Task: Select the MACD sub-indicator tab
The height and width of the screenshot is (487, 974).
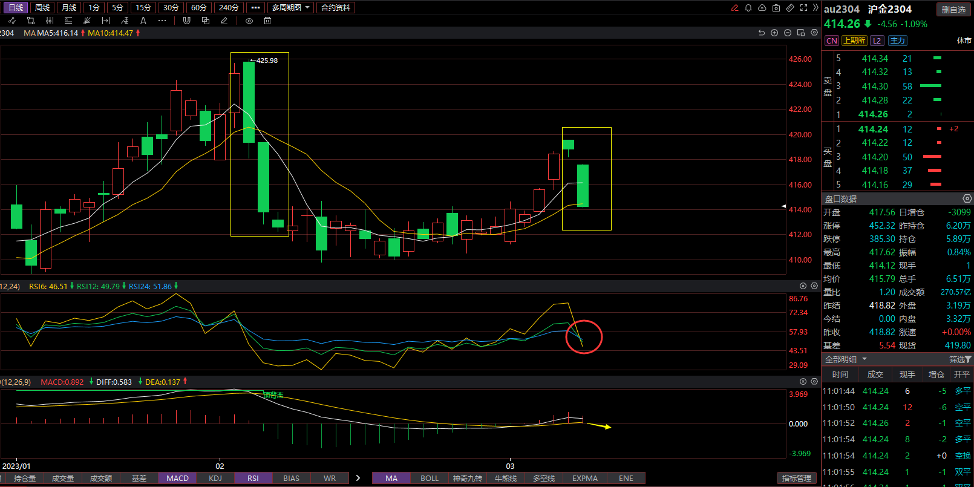Action: [x=177, y=478]
